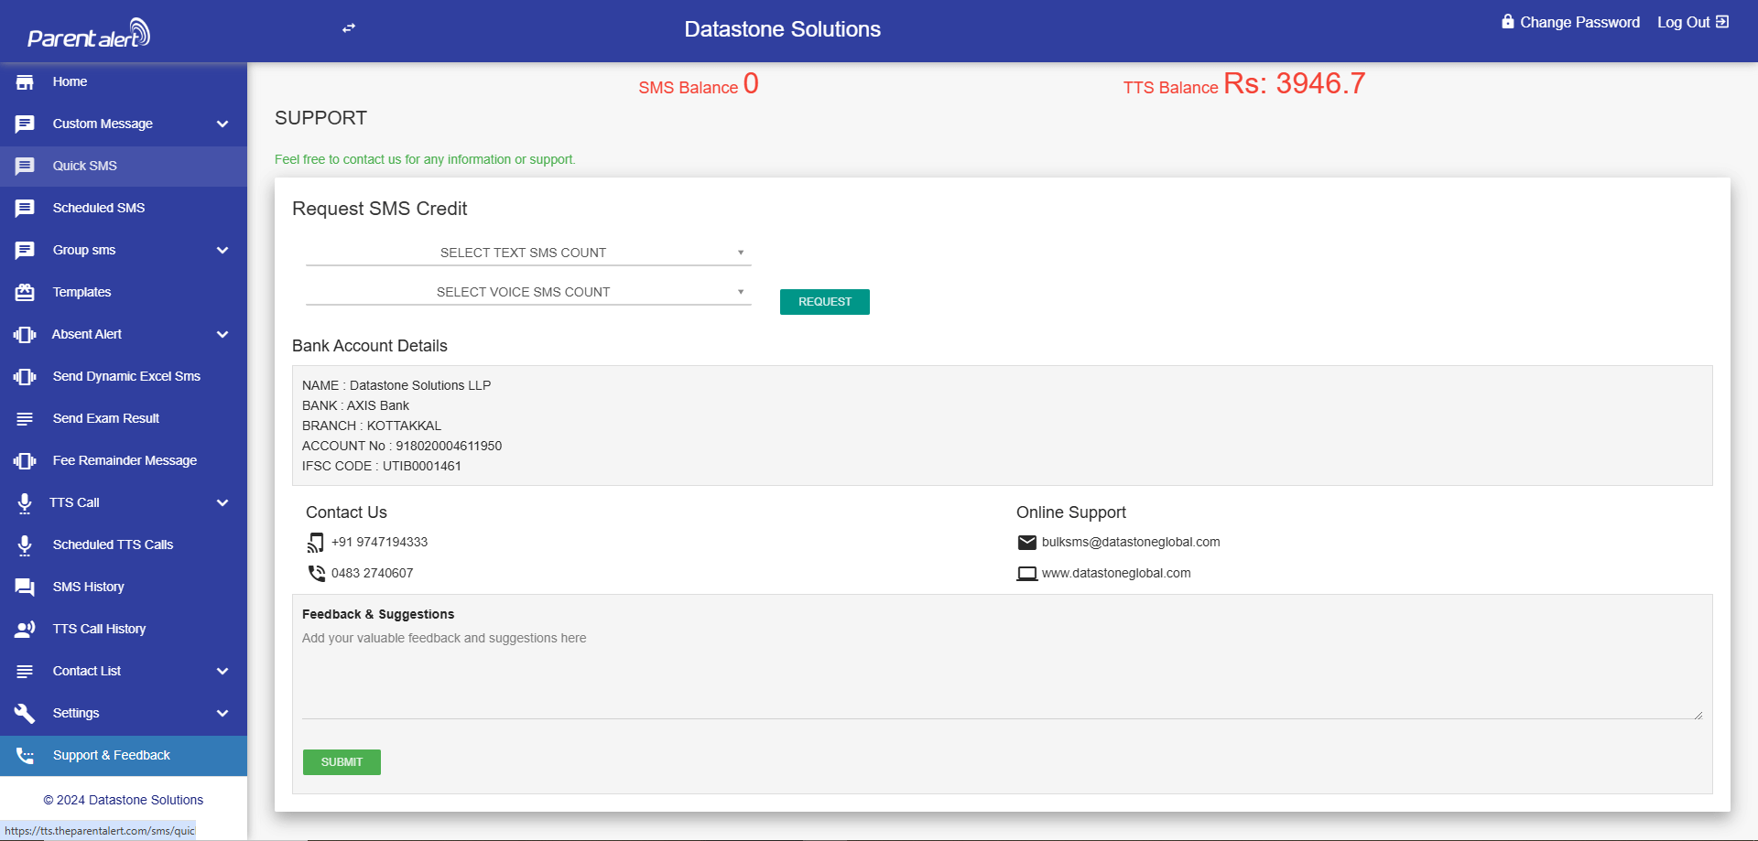Click the © 2024 Datastone Solutions footer text

click(x=124, y=801)
